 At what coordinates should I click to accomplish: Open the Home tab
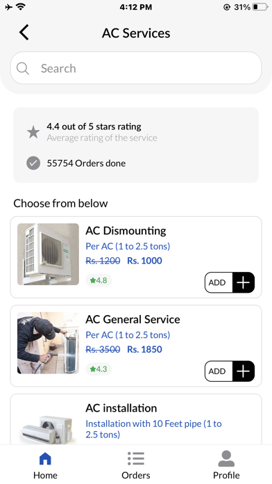[45, 465]
